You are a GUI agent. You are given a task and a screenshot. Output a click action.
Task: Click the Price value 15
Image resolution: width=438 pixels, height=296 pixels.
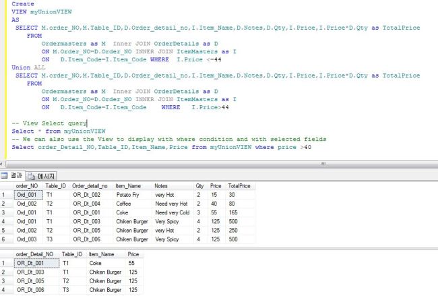click(x=216, y=195)
